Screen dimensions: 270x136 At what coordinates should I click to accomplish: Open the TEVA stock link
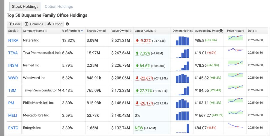13,53
